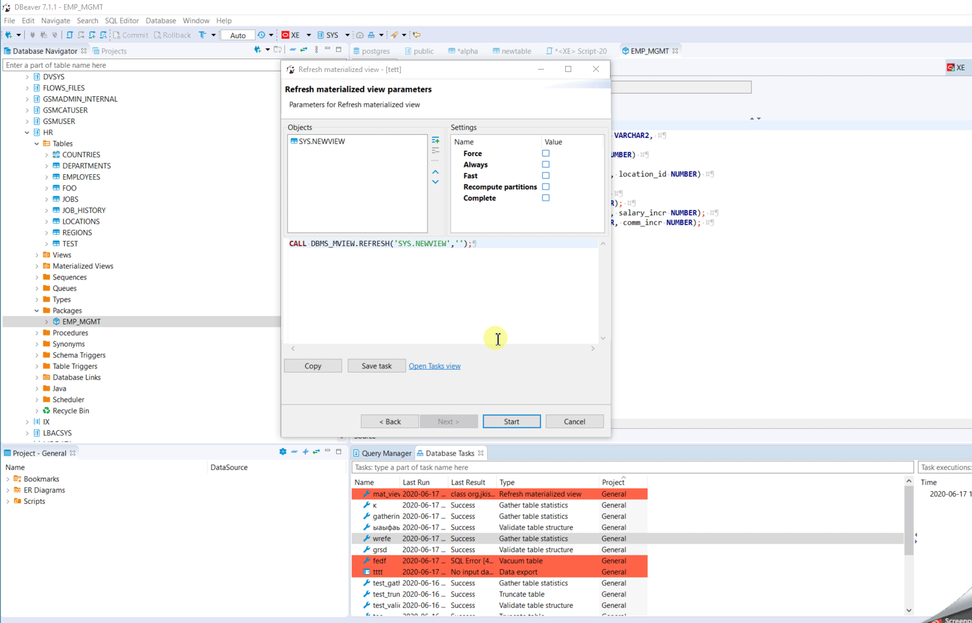Collapse the HR schema node
Screen dimensions: 972x623
coord(27,132)
